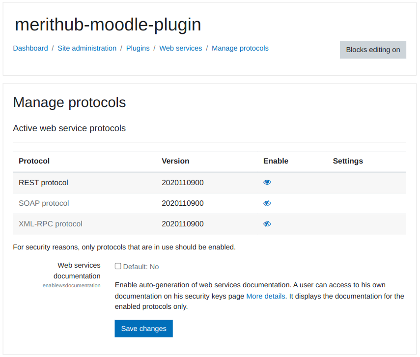Open the Plugins breadcrumb link
This screenshot has height=357, width=420.
tap(138, 48)
